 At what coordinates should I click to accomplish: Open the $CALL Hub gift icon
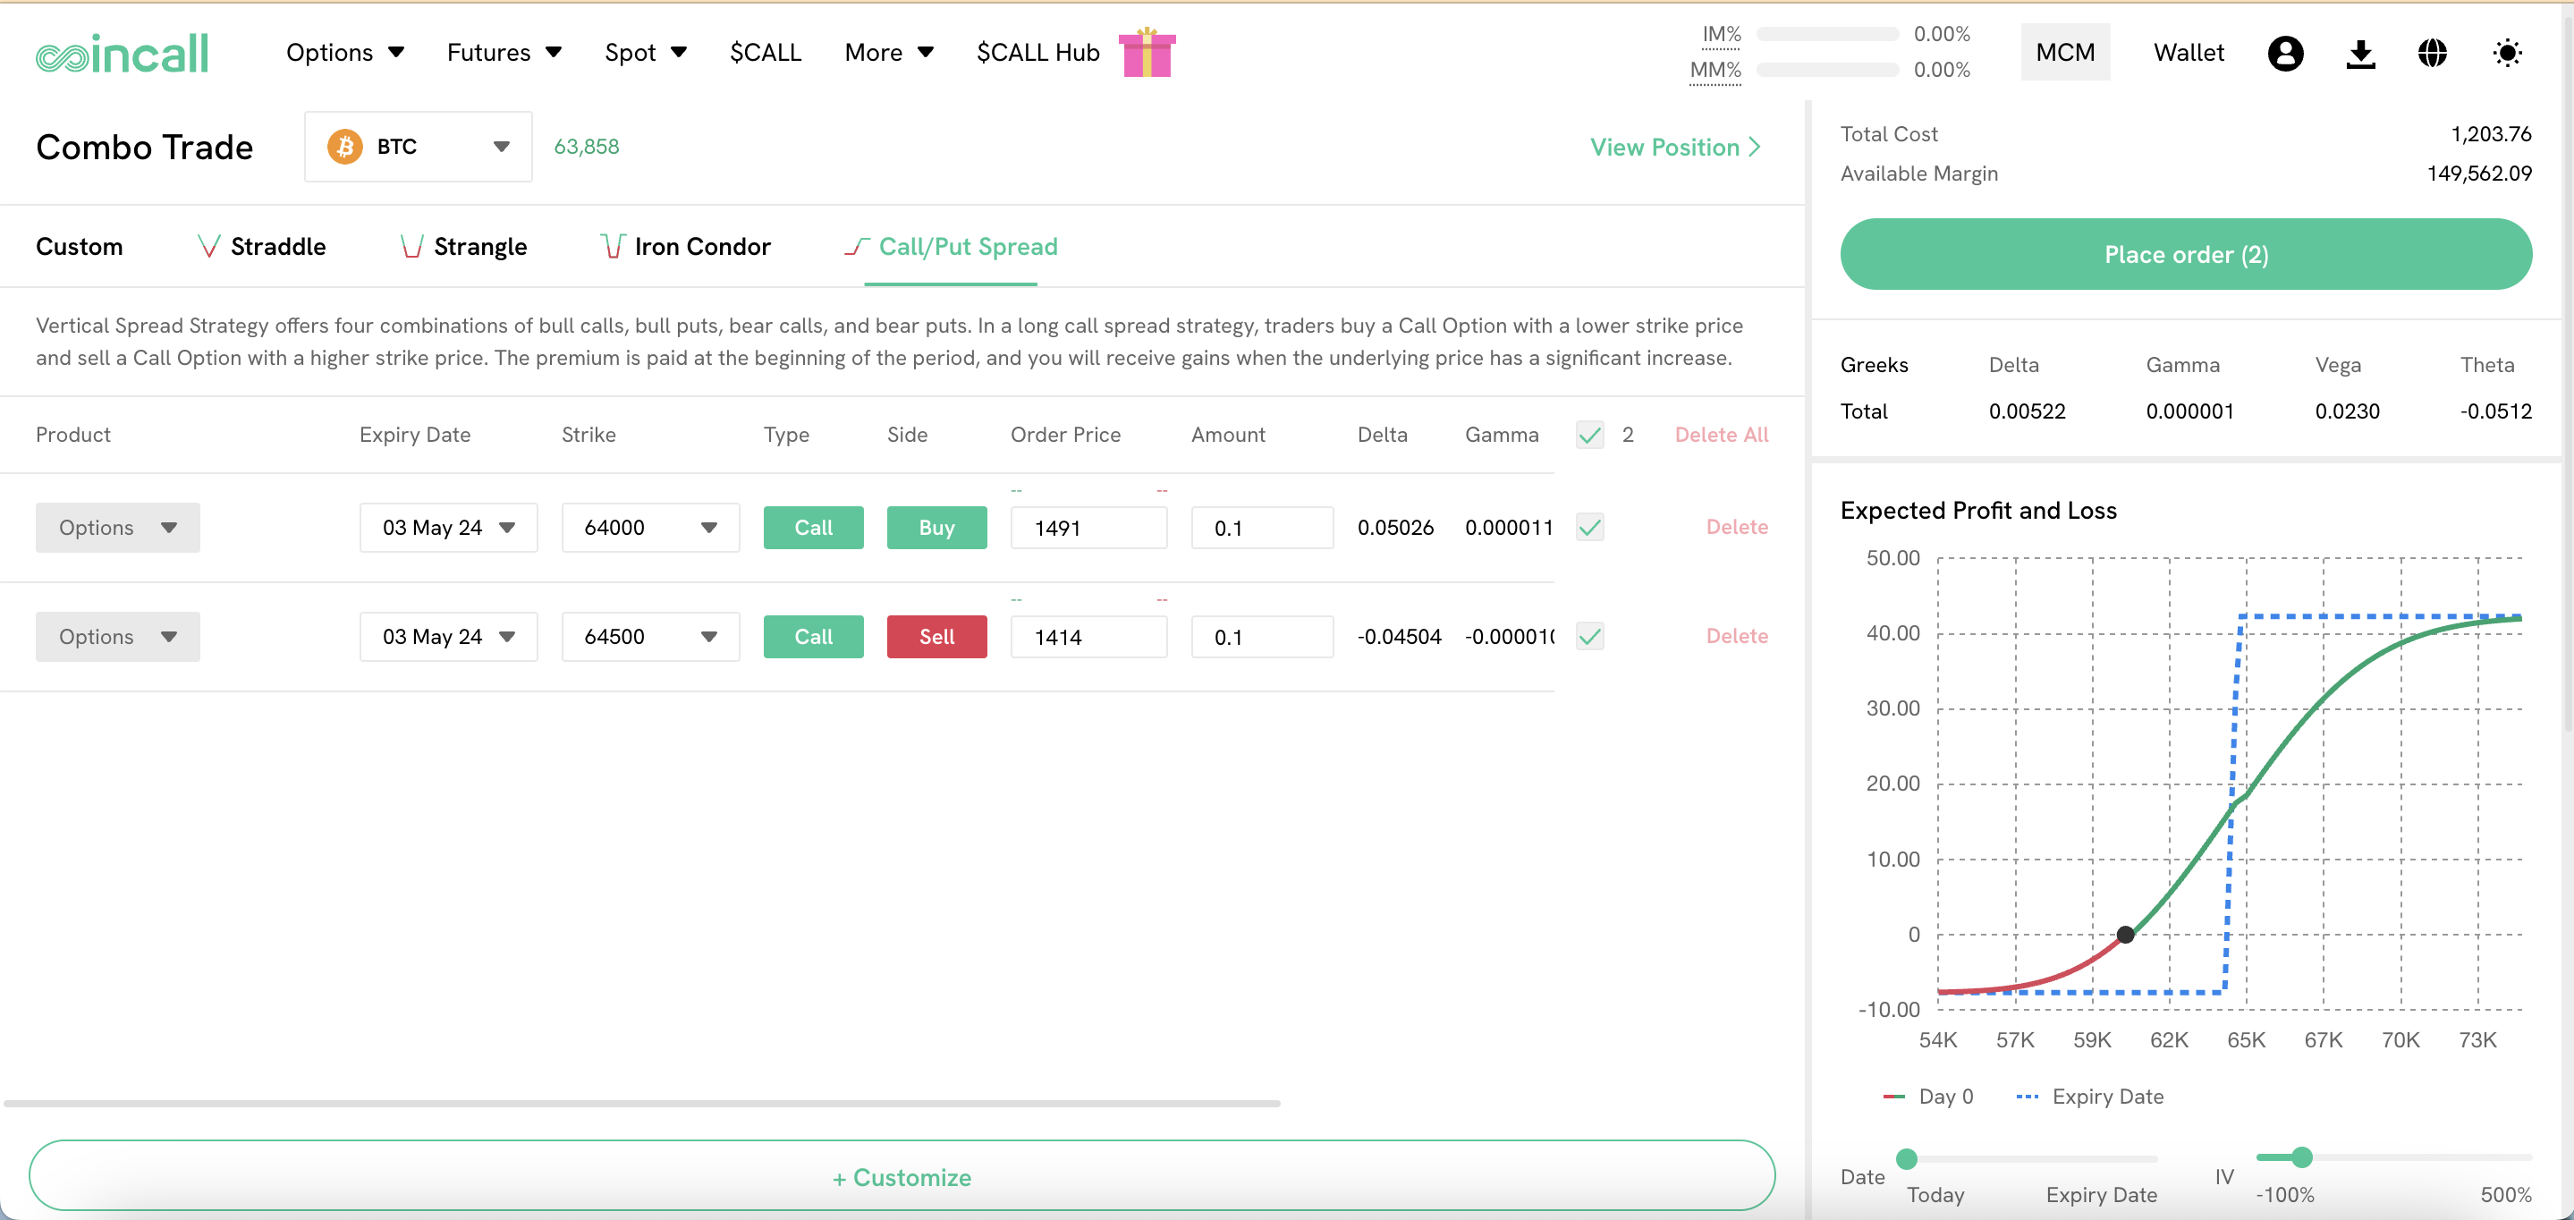(1146, 53)
